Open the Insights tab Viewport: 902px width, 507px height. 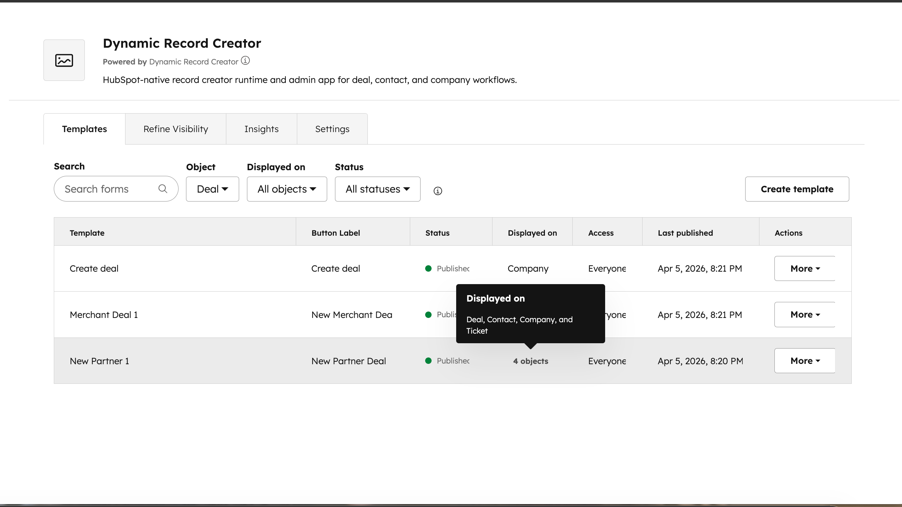coord(262,129)
